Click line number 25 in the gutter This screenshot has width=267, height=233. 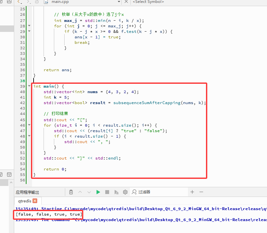point(23,9)
